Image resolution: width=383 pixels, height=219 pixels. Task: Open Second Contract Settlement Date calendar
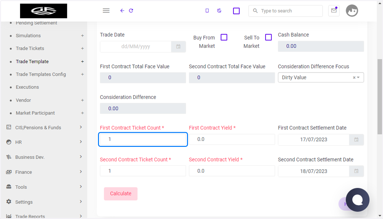coord(357,171)
